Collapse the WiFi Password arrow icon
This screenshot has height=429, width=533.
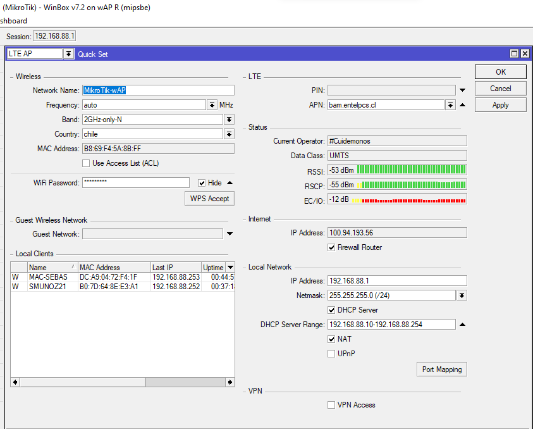230,183
